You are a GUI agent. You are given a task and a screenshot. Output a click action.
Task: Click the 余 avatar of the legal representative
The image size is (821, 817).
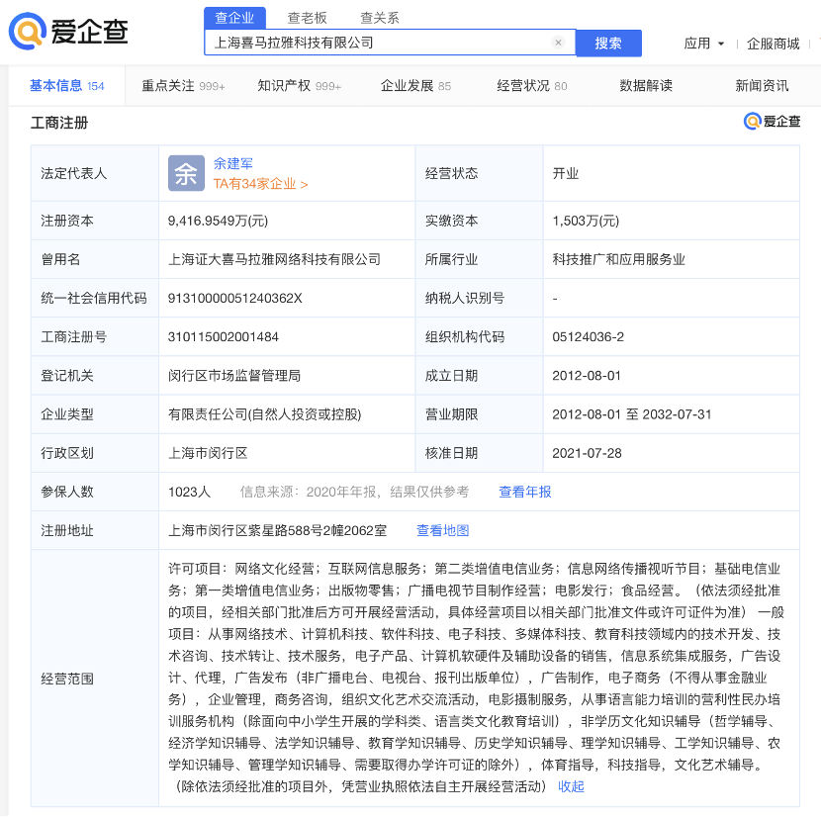point(186,173)
